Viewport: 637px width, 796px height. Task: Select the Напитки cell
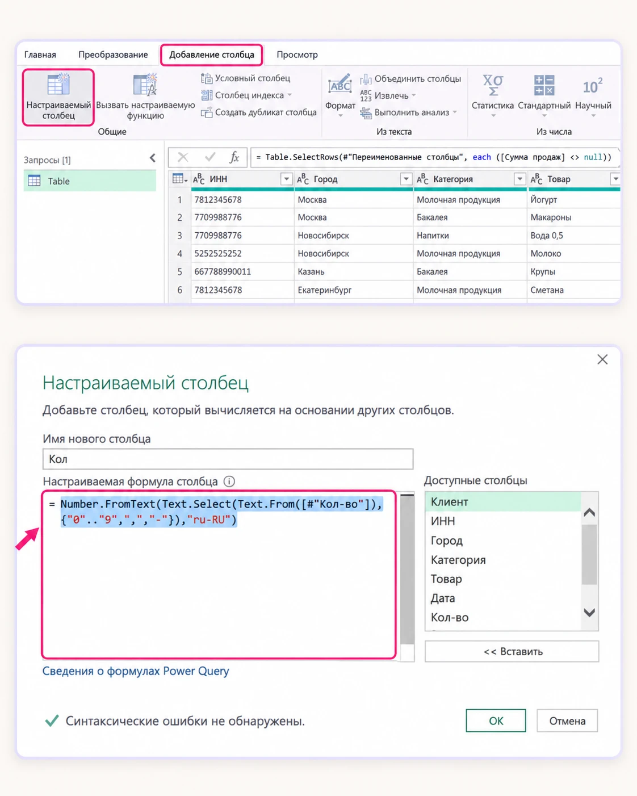(x=470, y=235)
